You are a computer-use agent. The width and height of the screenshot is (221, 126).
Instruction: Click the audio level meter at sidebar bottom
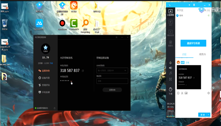point(170,114)
